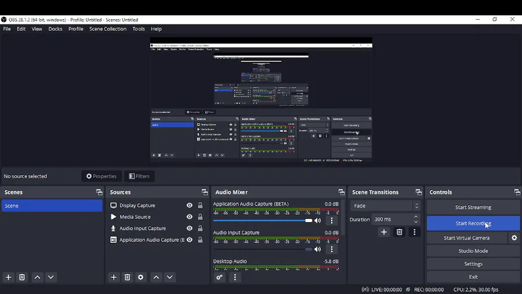The image size is (522, 294).
Task: Open the File menu
Action: point(6,28)
